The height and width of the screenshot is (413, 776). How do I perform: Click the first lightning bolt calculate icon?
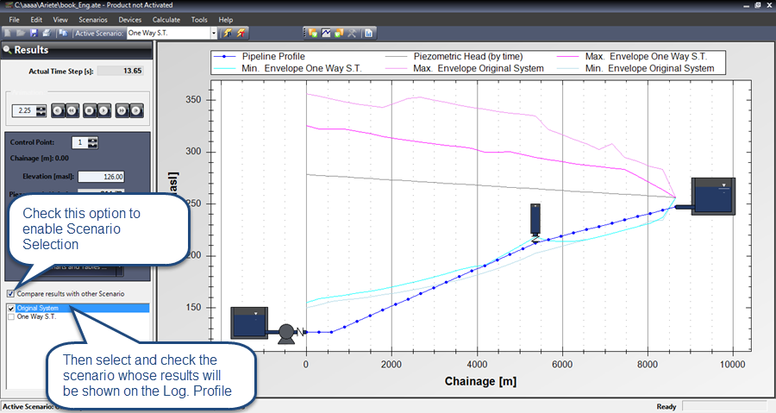pos(228,34)
